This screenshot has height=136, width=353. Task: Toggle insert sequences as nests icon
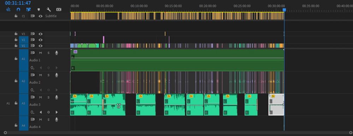8,10
